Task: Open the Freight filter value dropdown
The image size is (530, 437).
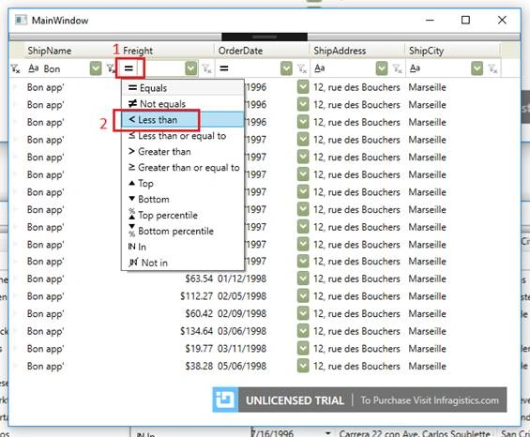Action: pos(191,68)
